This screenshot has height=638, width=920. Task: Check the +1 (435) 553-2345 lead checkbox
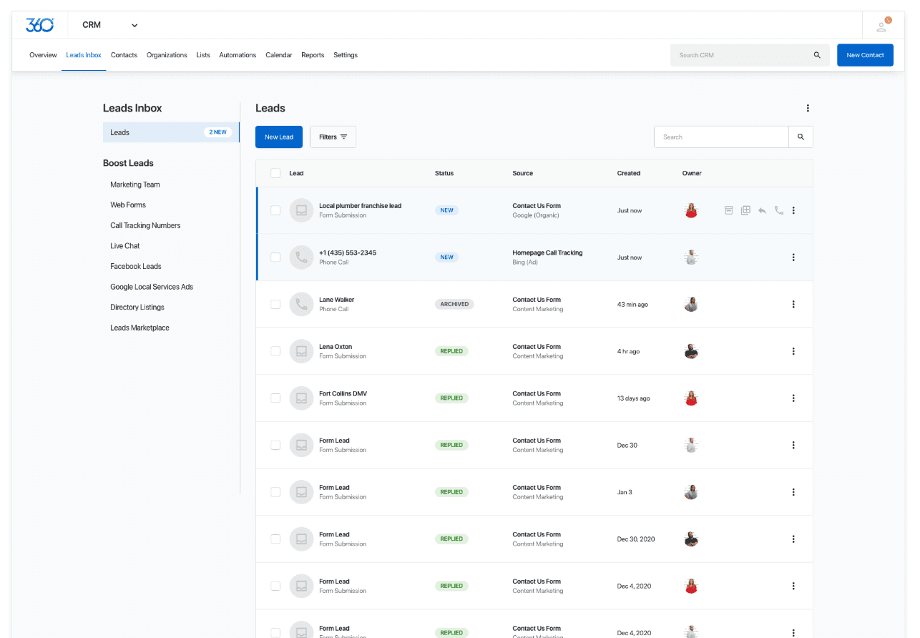275,257
